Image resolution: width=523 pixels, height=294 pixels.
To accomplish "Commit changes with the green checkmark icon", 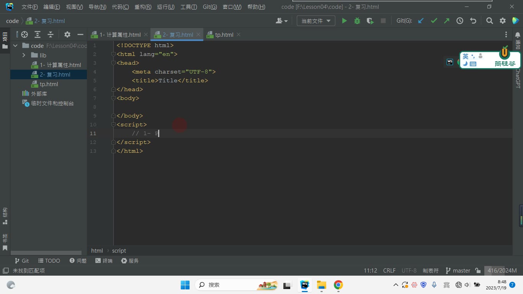I will point(434,21).
